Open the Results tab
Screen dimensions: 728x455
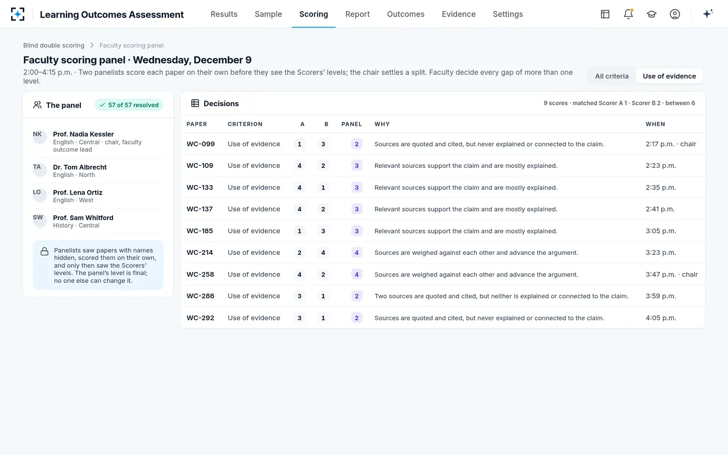(x=224, y=14)
